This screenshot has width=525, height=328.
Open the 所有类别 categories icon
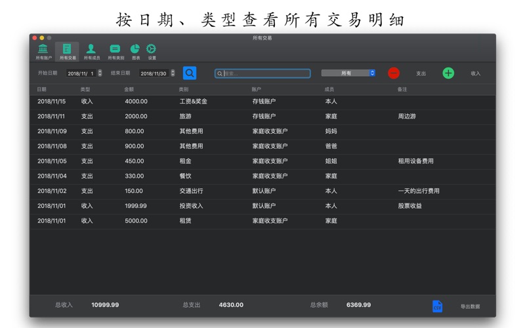(115, 49)
